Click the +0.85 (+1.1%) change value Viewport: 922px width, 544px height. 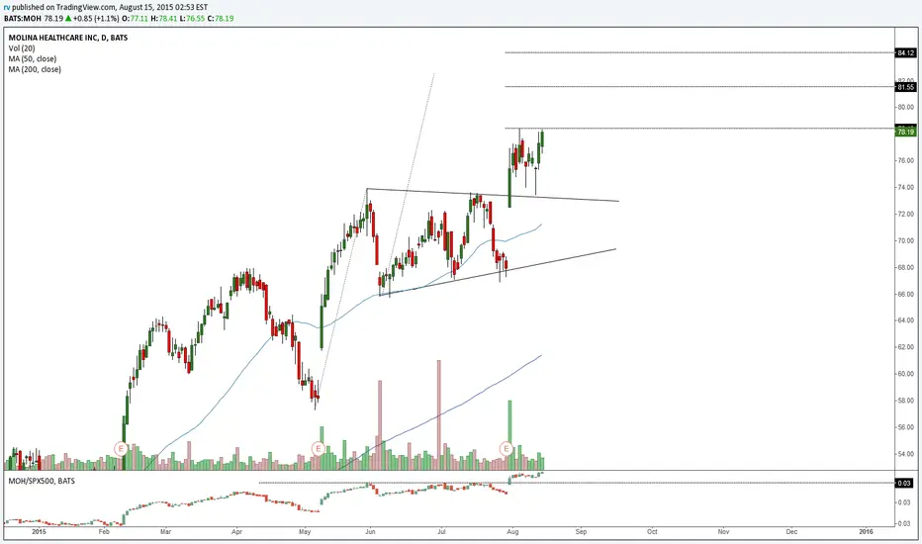[95, 18]
